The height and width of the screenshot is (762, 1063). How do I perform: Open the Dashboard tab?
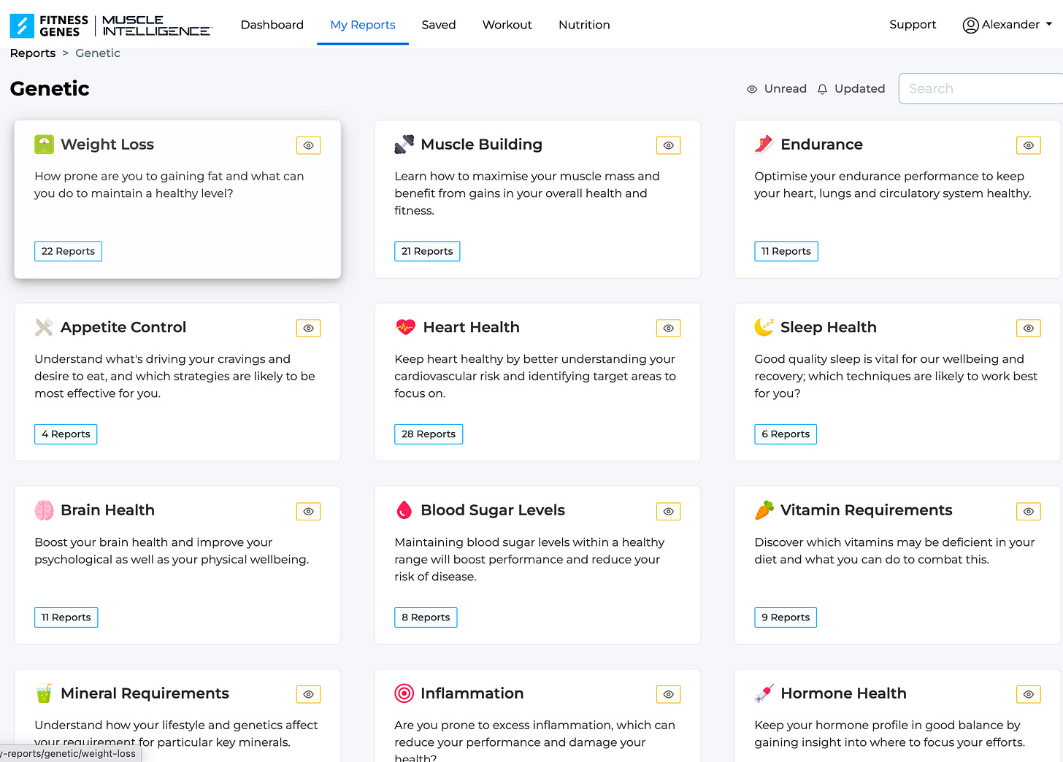272,25
